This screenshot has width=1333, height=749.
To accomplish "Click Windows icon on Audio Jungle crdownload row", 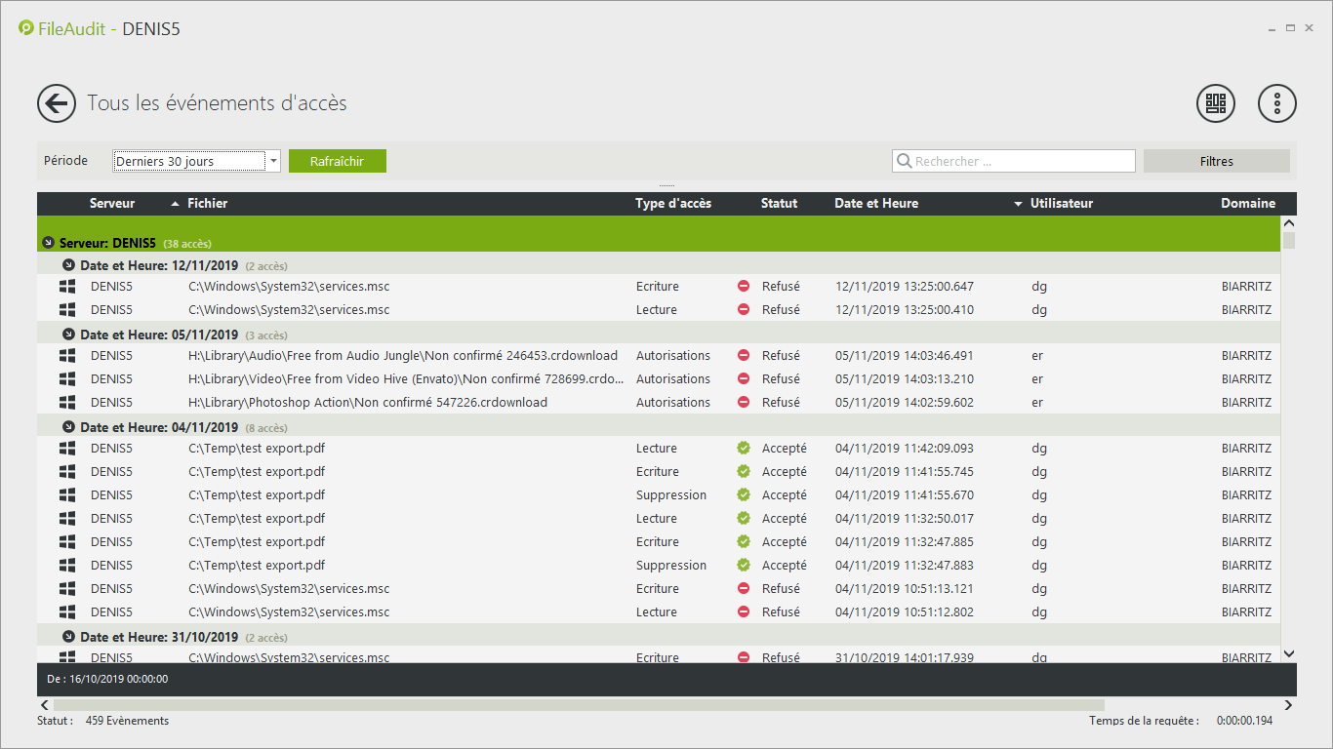I will pyautogui.click(x=67, y=356).
